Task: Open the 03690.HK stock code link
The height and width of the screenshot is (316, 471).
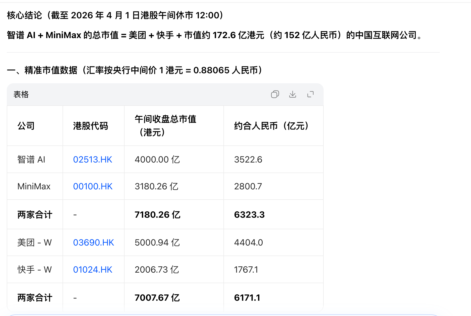Action: pyautogui.click(x=93, y=243)
